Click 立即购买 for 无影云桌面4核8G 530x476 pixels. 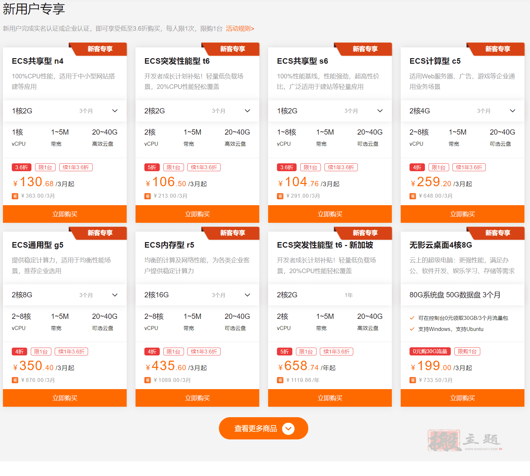click(463, 398)
